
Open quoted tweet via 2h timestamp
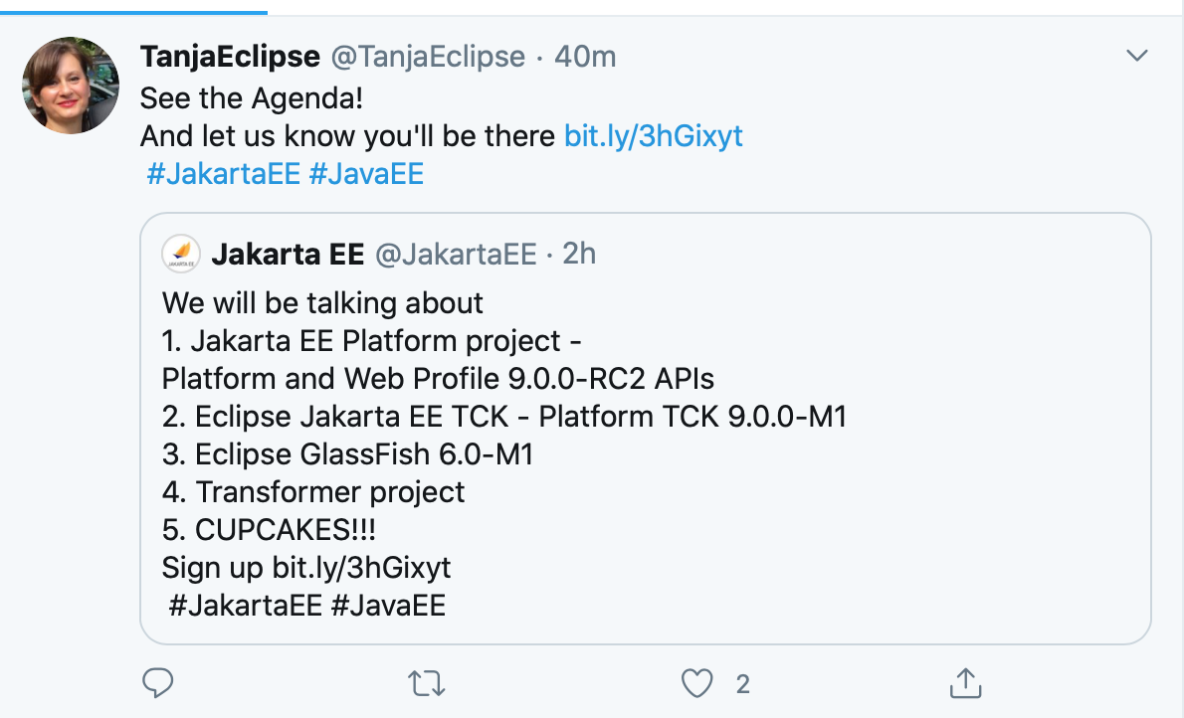(579, 255)
